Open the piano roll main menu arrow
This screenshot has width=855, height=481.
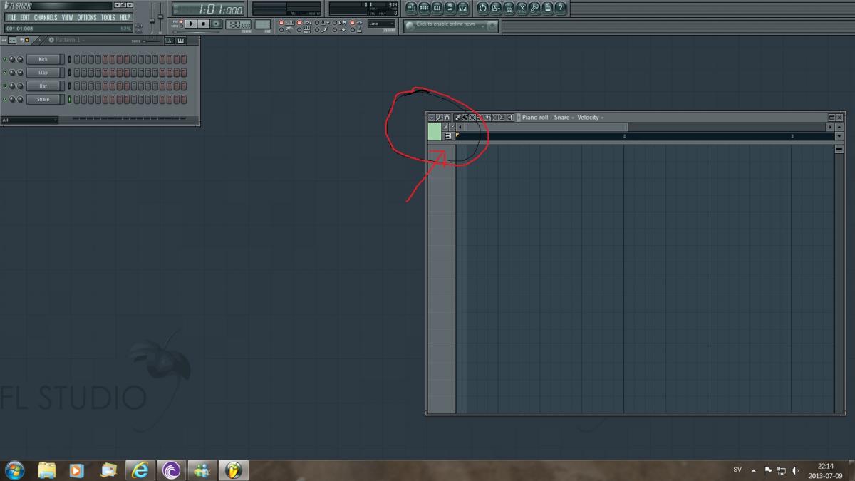432,118
